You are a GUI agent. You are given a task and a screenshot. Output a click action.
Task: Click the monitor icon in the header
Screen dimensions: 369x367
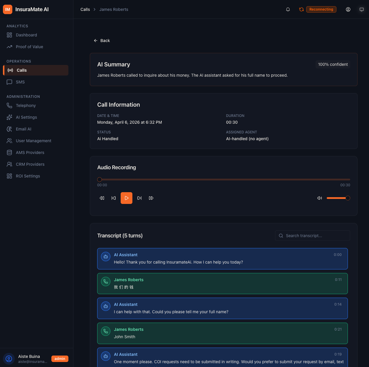coord(362,9)
